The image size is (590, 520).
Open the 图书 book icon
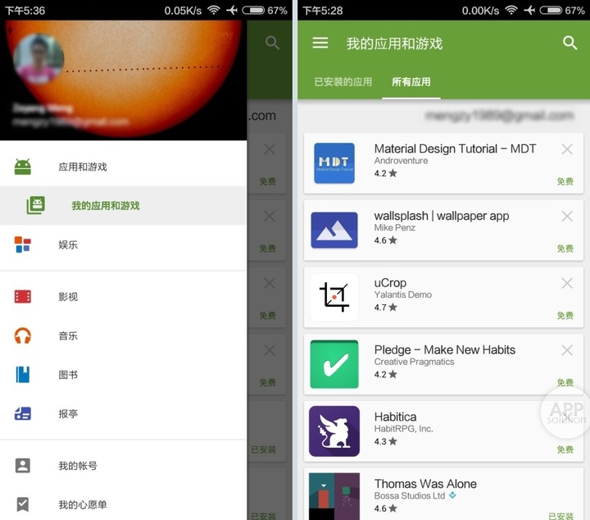tap(23, 375)
